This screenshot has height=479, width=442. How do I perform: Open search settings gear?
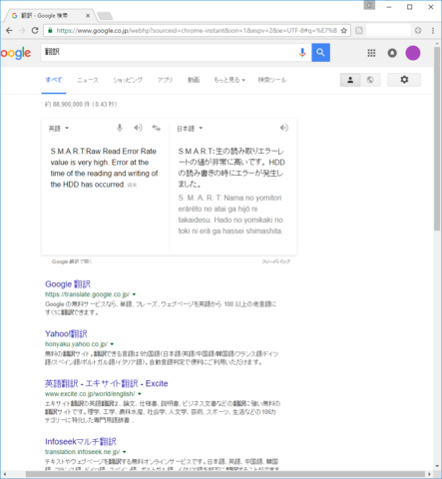pos(404,80)
